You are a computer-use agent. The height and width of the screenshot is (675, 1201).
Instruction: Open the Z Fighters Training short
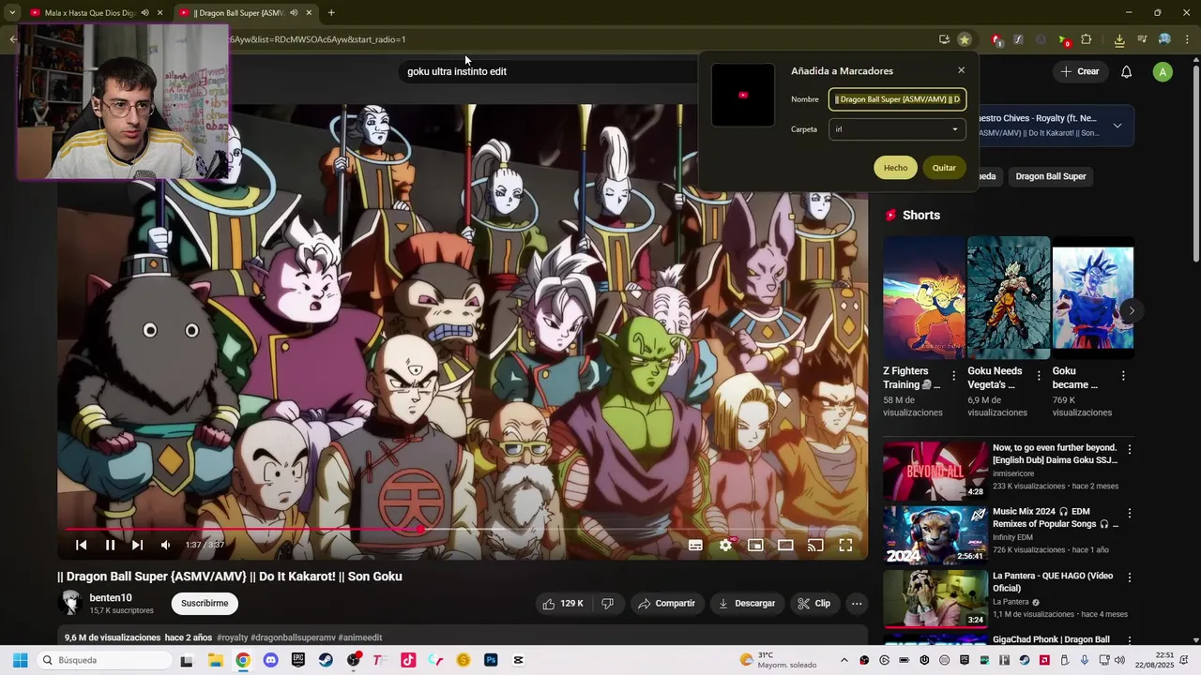923,298
